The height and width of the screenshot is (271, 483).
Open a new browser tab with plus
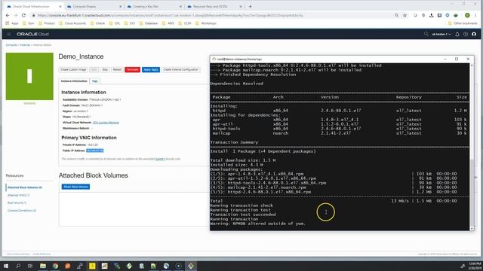(250, 7)
